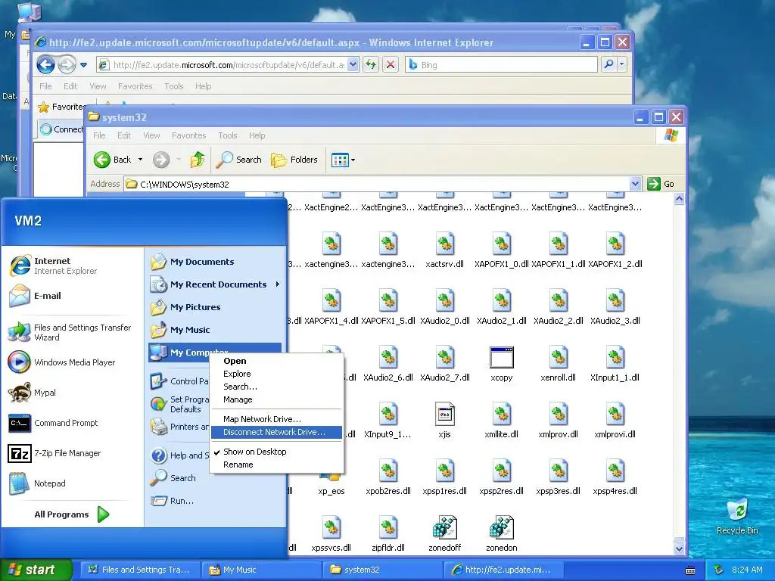Click Stop icon in Internet Explorer

click(x=391, y=65)
